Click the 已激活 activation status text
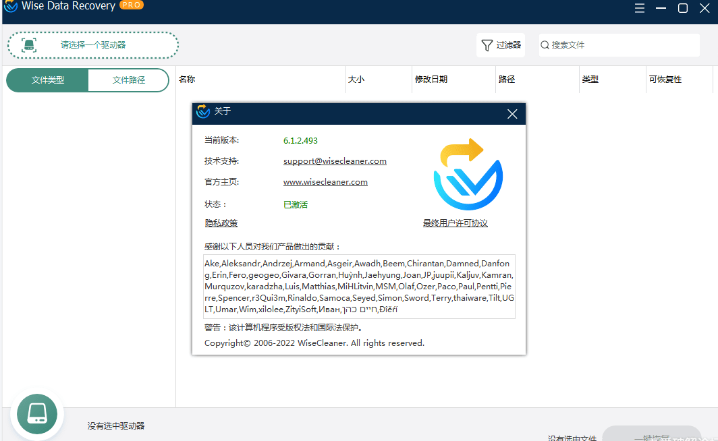 [x=296, y=204]
